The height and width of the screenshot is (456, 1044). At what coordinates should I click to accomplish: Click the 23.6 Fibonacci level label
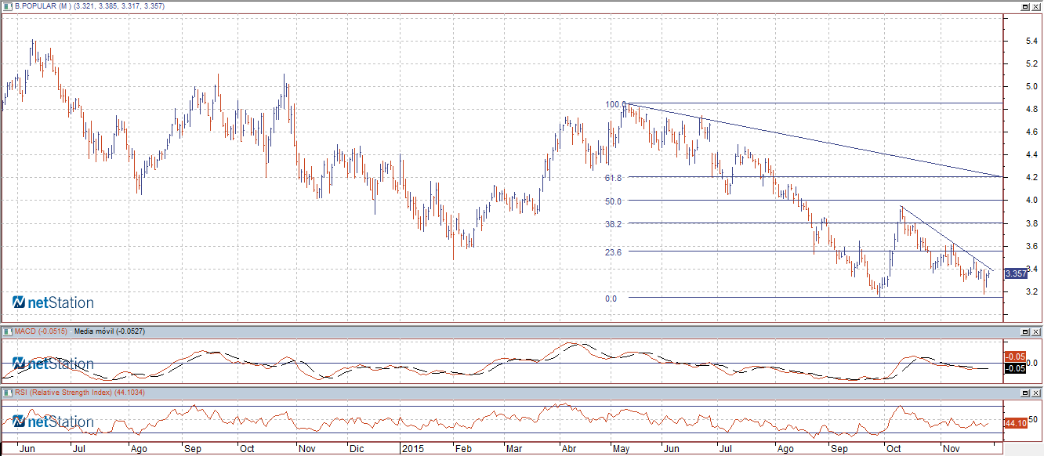(613, 252)
